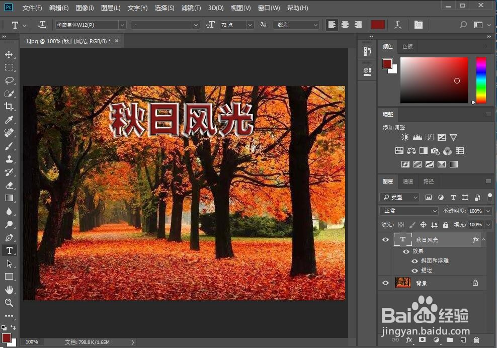Click the center text alignment button
Viewport: 497px width, 348px height.
point(345,25)
